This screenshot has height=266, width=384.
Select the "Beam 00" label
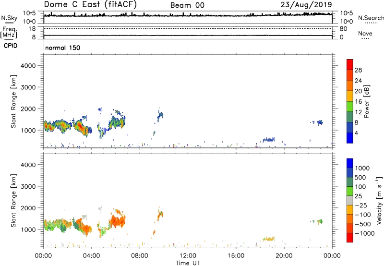(187, 5)
